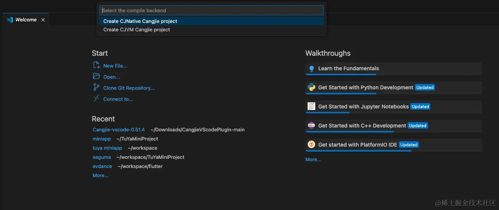Click the Open folder icon under Start
The image size is (499, 210).
96,76
